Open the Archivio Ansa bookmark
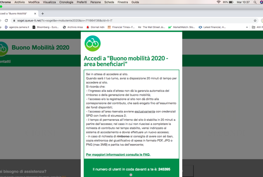The height and width of the screenshot is (177, 263). [72, 27]
